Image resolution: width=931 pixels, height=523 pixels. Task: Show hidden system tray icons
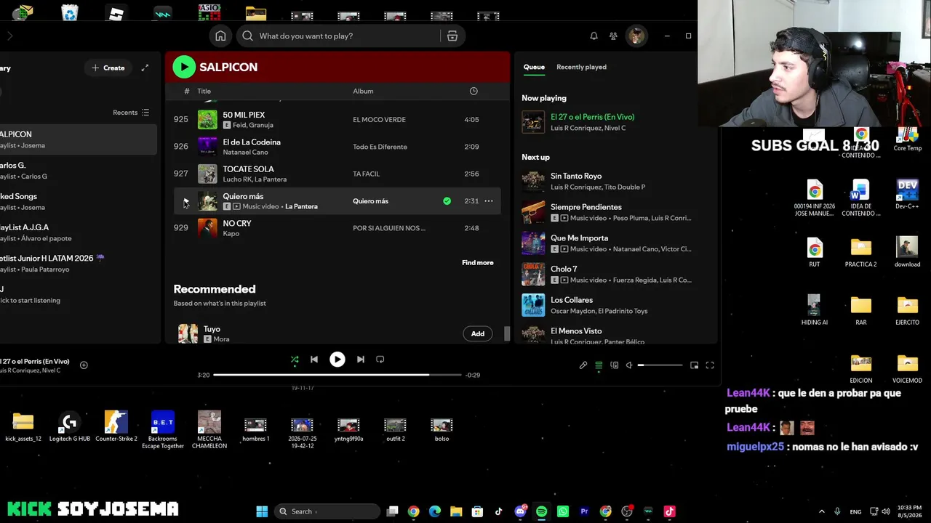pos(822,511)
